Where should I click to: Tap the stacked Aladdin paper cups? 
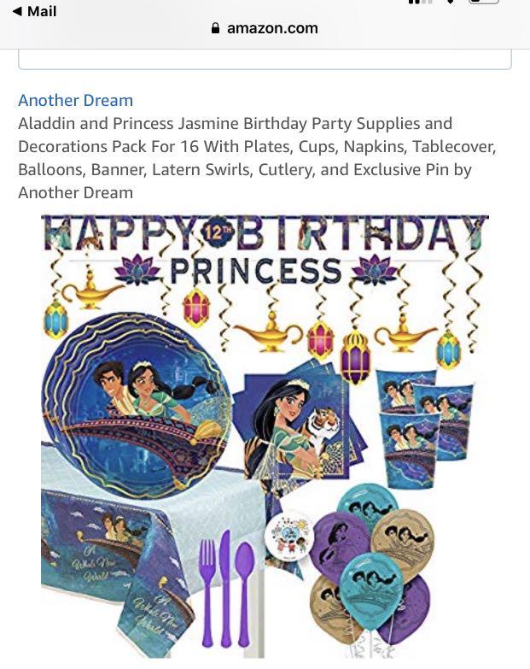pos(424,426)
